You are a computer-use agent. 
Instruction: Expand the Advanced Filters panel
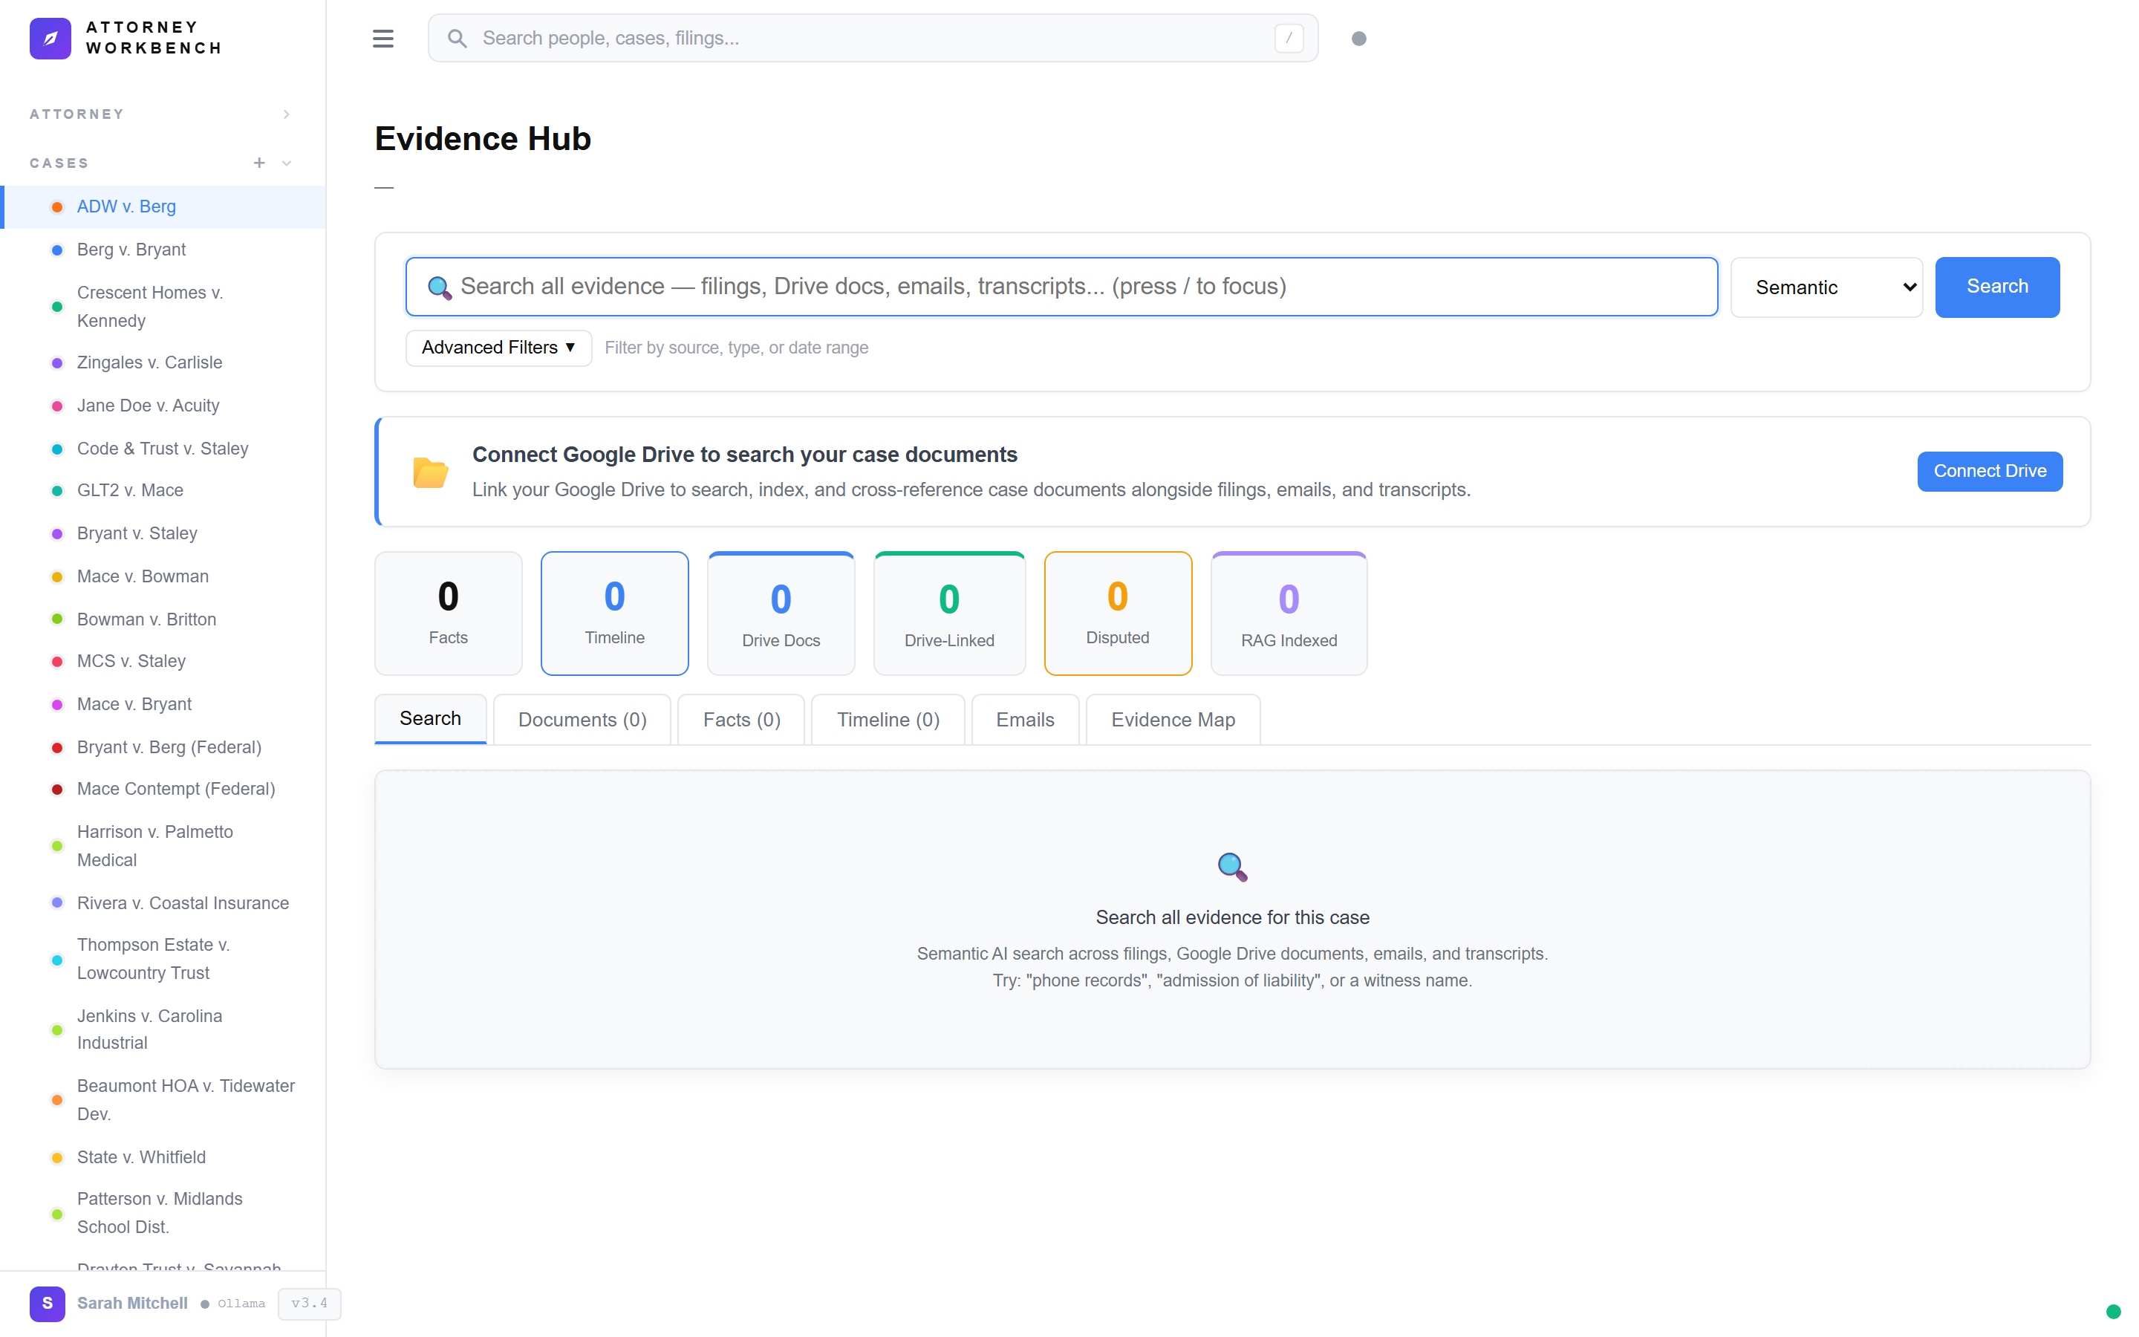click(498, 348)
